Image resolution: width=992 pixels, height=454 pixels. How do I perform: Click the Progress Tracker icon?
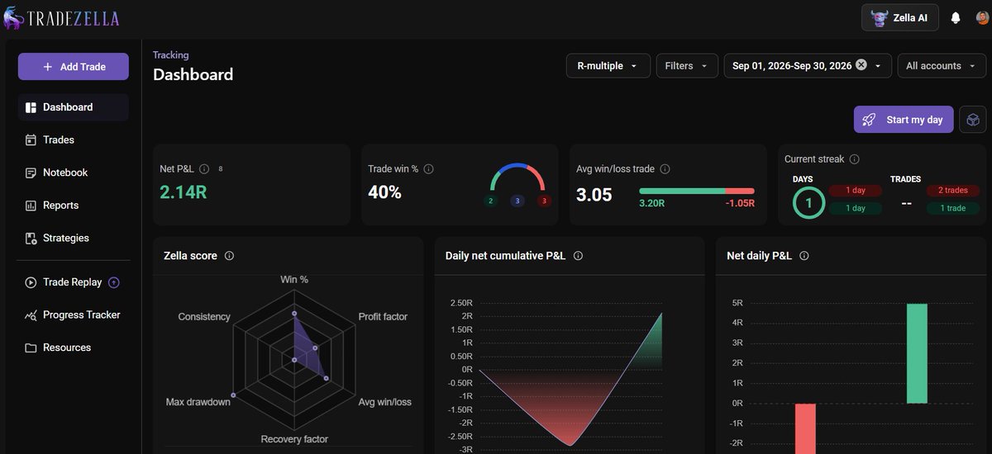[31, 314]
